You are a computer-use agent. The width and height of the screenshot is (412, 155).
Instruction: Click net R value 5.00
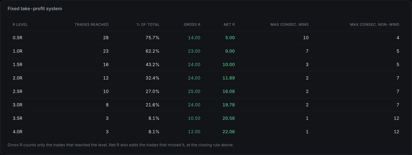coord(230,38)
